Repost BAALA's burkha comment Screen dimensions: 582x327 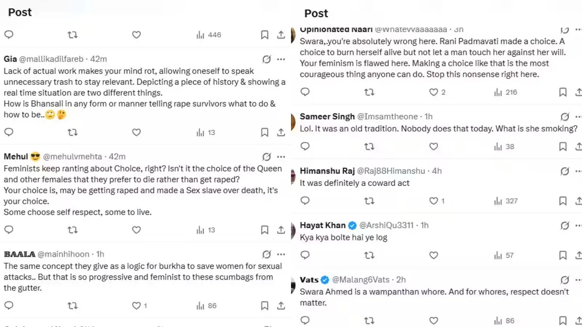pos(73,306)
